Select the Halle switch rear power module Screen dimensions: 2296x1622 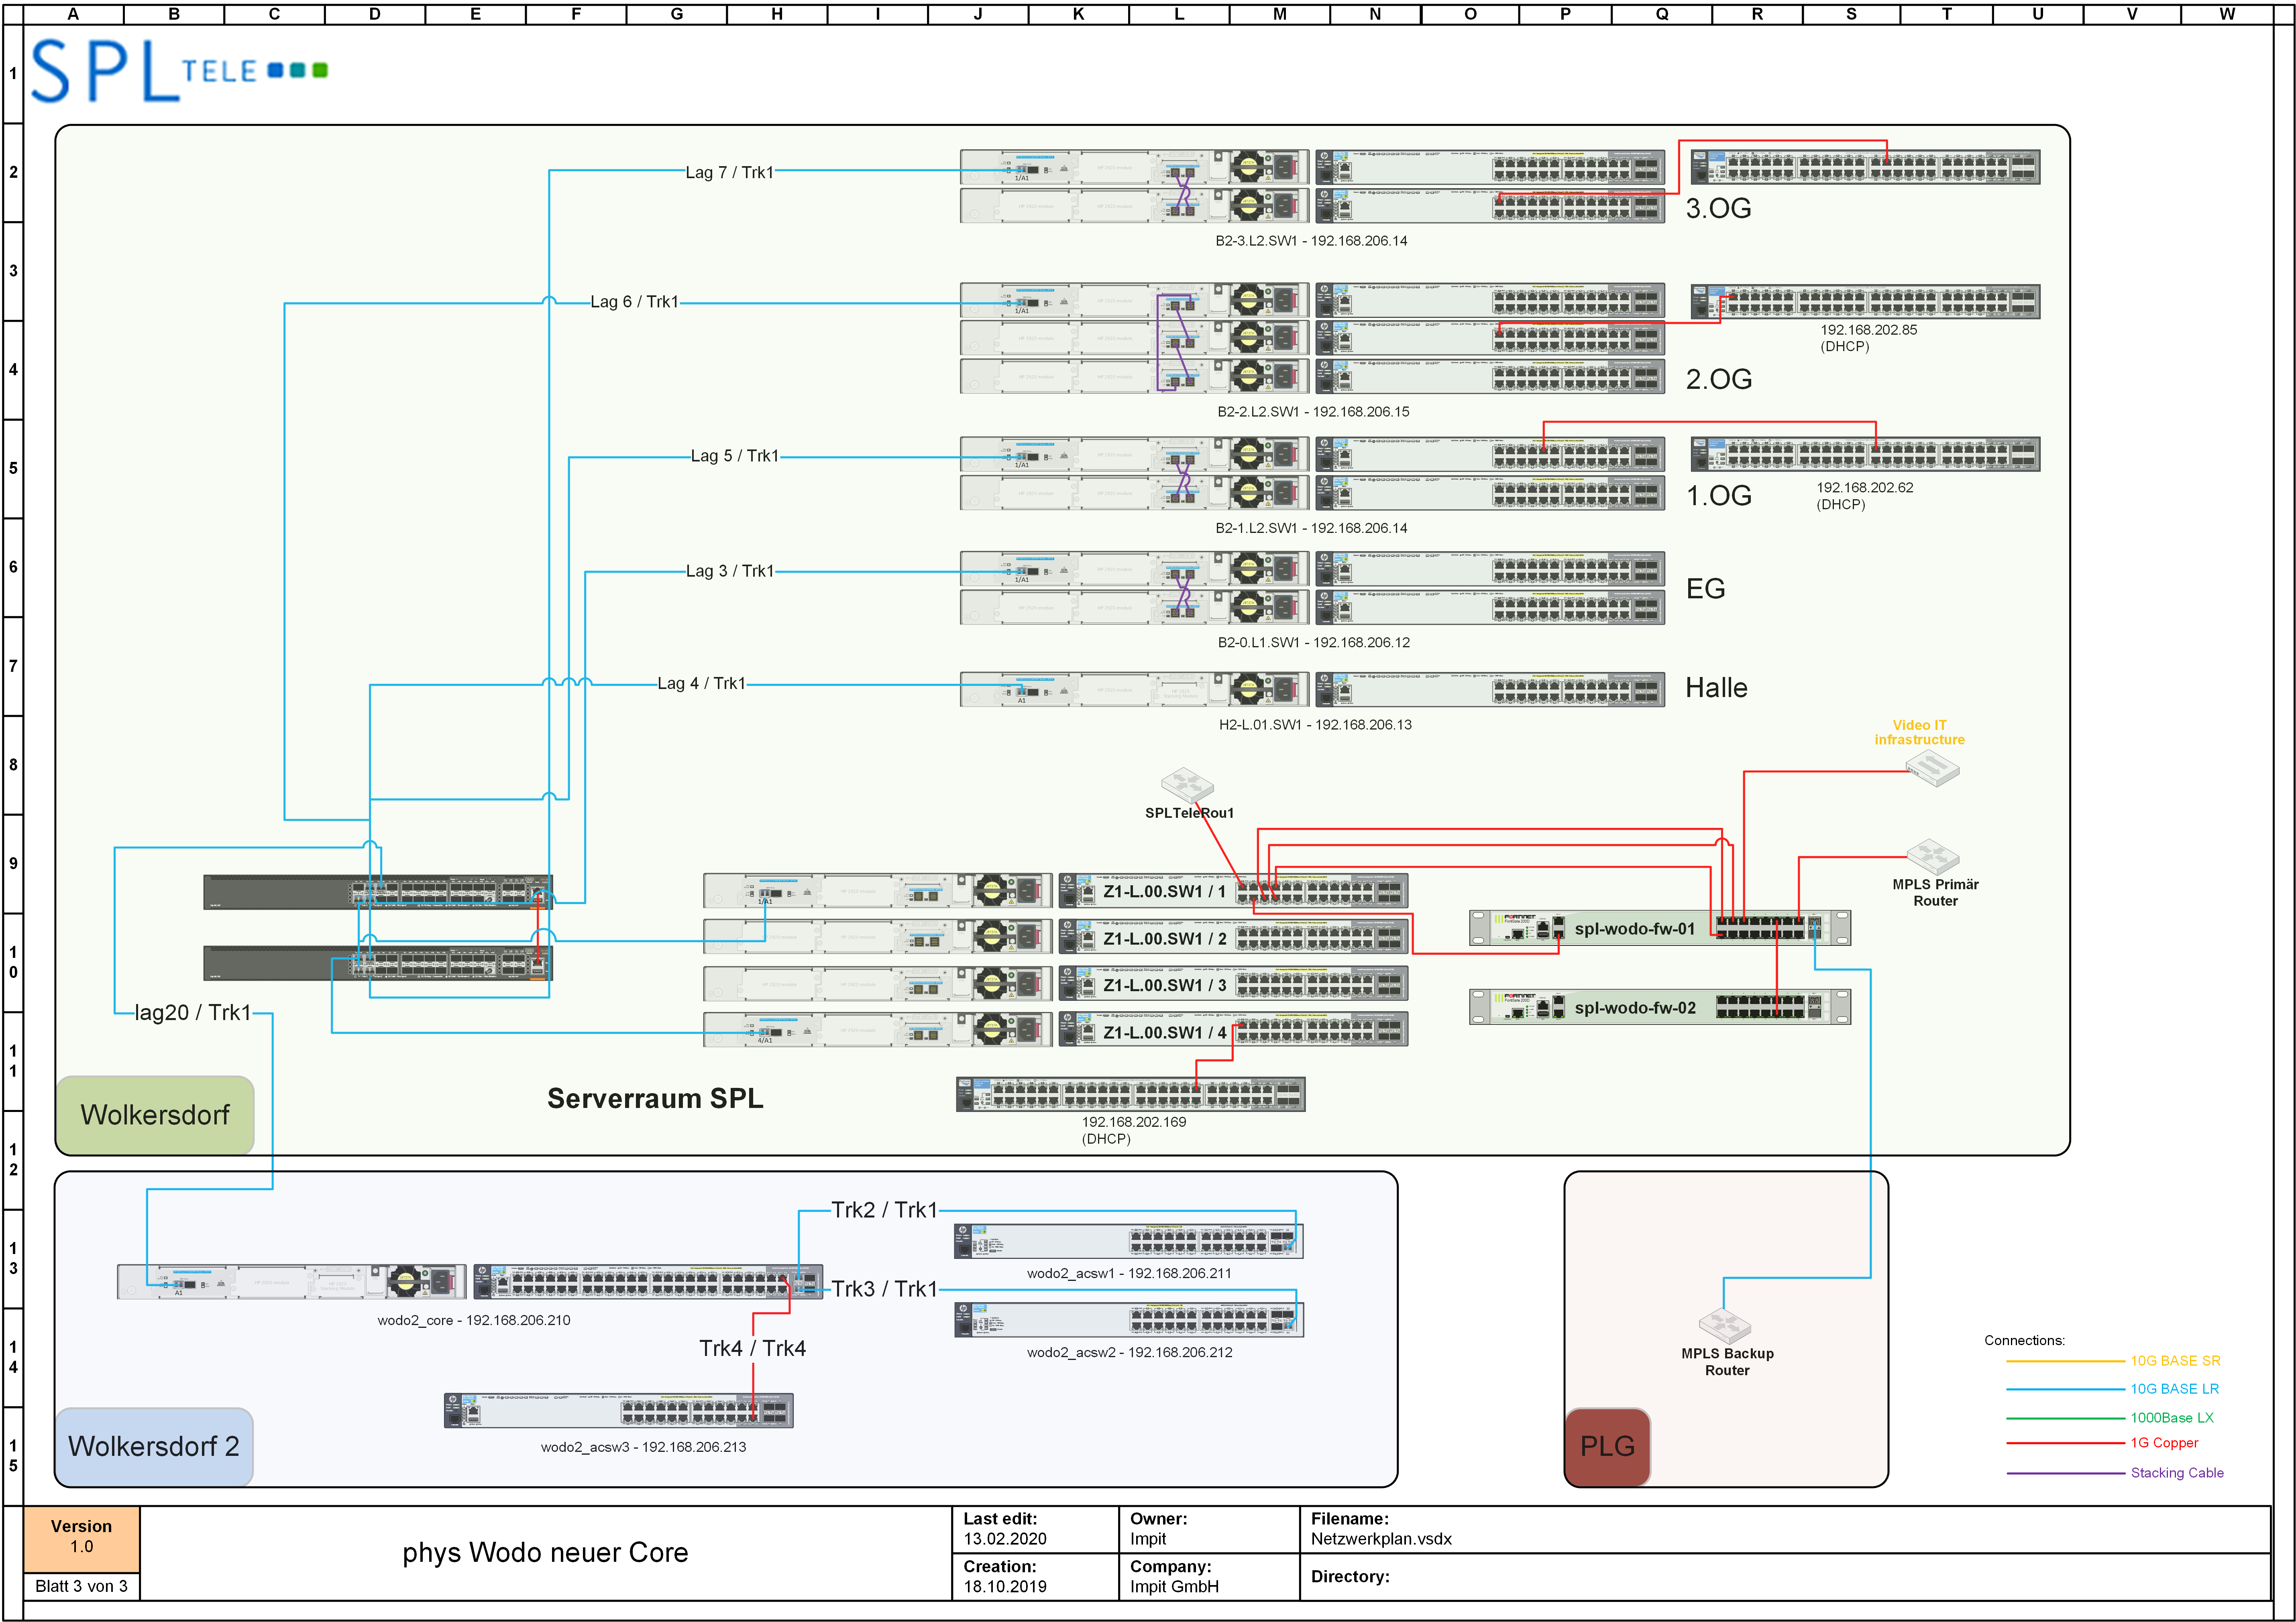(1135, 689)
